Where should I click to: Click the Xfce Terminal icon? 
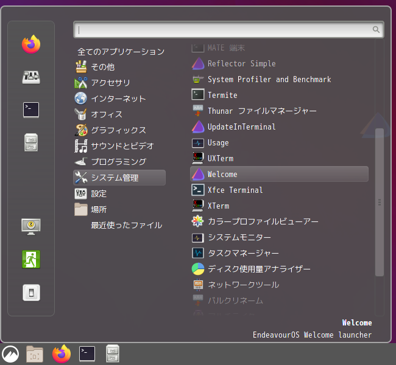click(198, 190)
